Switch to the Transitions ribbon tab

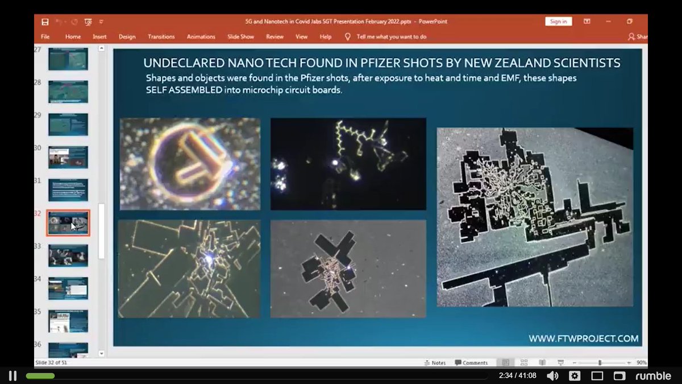click(161, 36)
